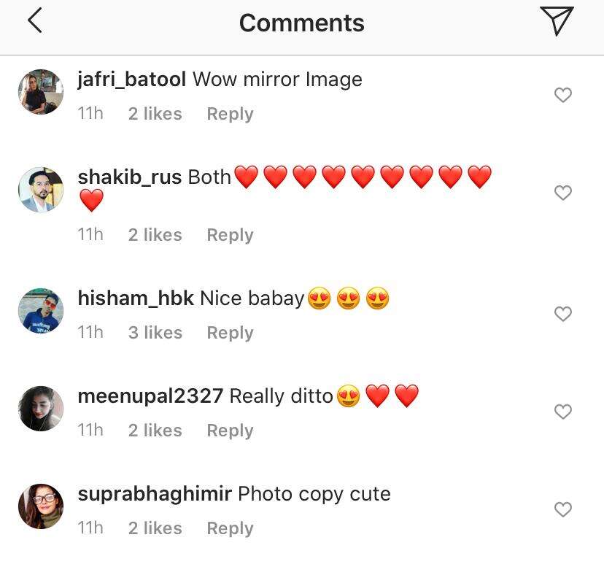View hisham_hbk's avatar

[x=41, y=311]
